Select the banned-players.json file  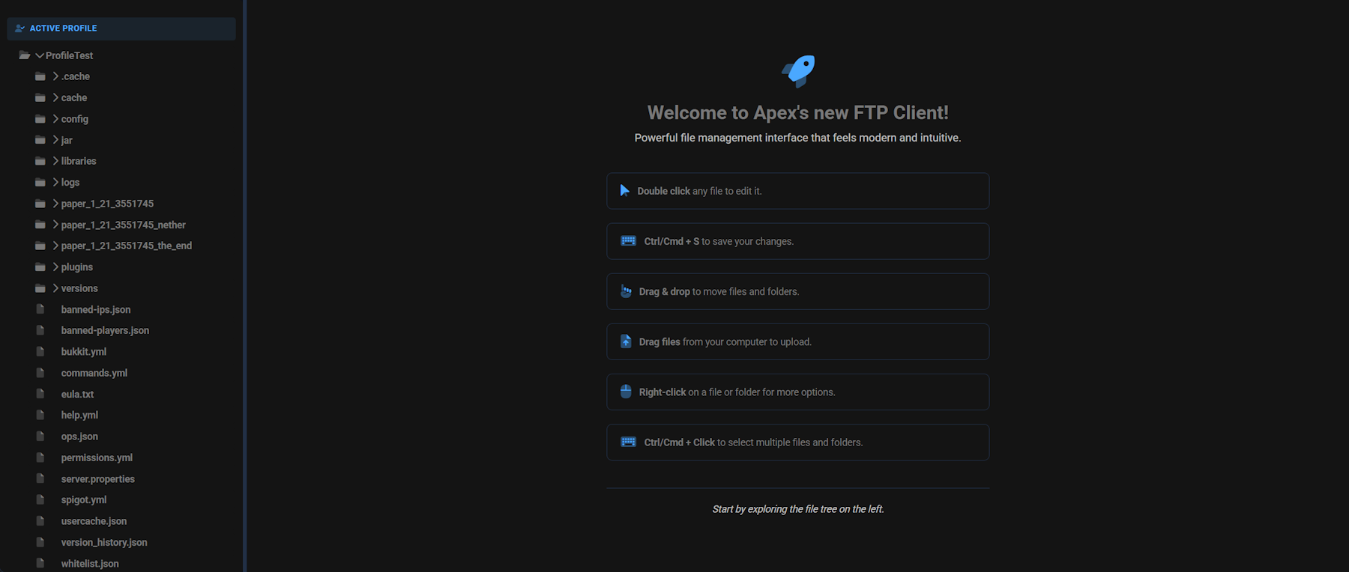(x=105, y=329)
